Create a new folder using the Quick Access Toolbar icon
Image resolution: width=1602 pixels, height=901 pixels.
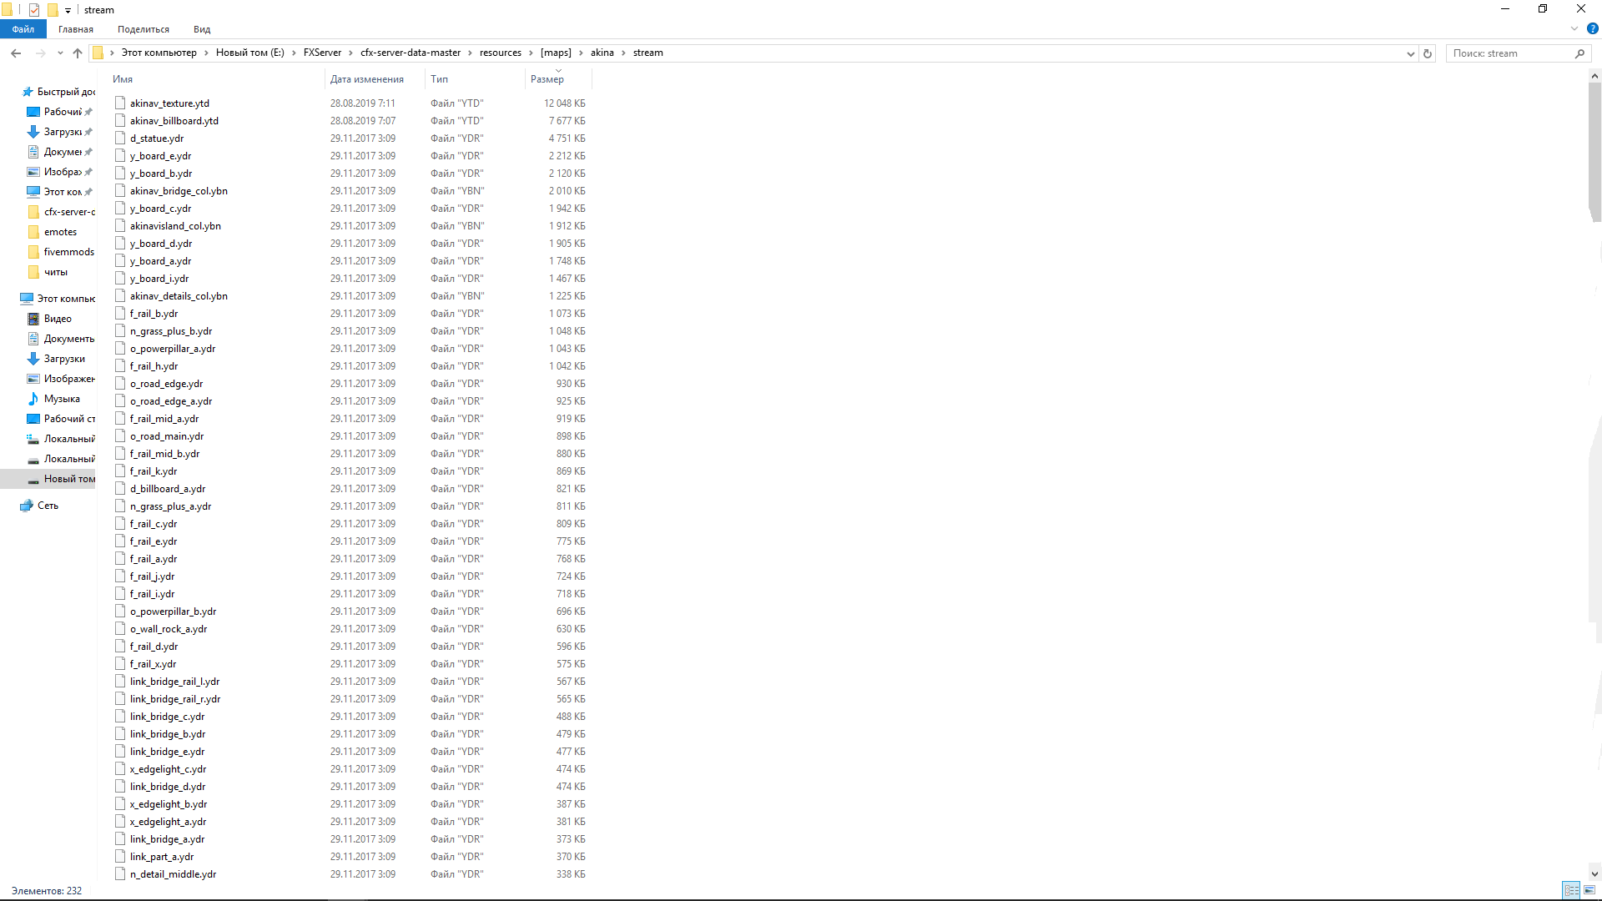click(52, 9)
